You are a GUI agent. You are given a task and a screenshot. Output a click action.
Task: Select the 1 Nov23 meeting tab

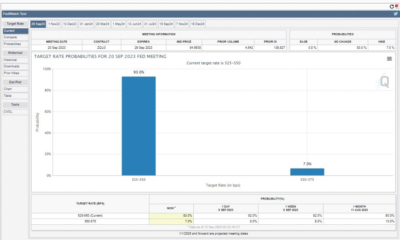click(x=54, y=24)
